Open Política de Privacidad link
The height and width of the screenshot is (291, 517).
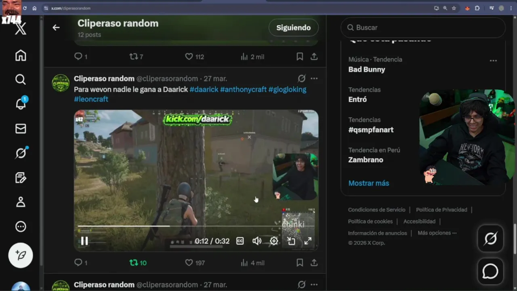441,210
